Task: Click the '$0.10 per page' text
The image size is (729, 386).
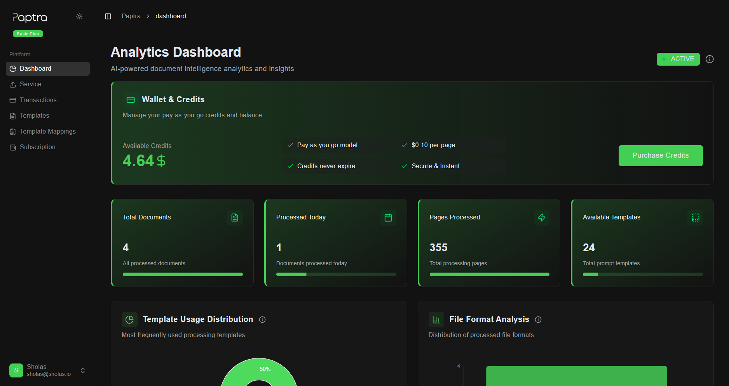Action: tap(433, 145)
